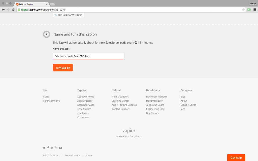Open the Refer Someone link
Viewport: 258px width, 161px height.
(x=51, y=101)
